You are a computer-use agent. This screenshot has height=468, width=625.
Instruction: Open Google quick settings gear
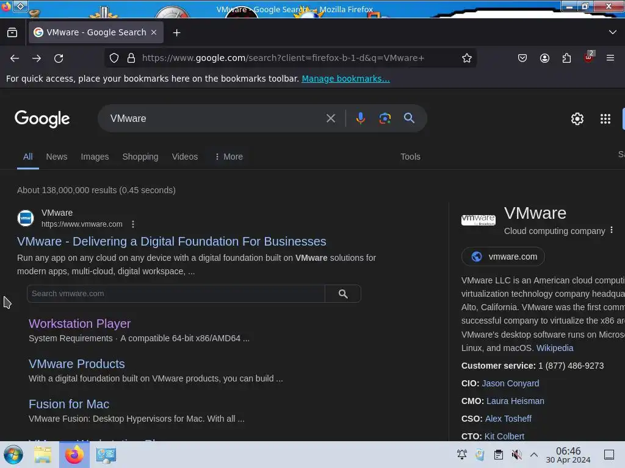click(x=577, y=119)
